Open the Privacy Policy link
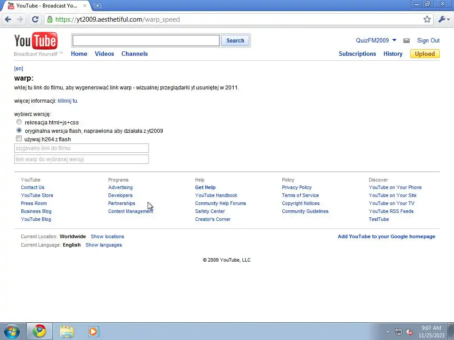Screen dimensions: 454x340 click(297, 187)
